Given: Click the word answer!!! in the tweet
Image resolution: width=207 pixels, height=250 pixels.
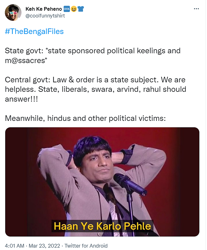Looking at the screenshot, I should click(x=21, y=99).
